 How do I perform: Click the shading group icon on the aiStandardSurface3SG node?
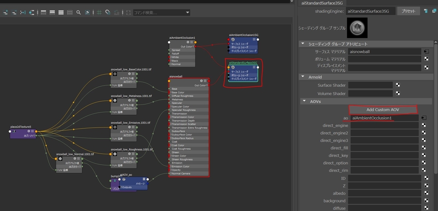tap(233, 67)
